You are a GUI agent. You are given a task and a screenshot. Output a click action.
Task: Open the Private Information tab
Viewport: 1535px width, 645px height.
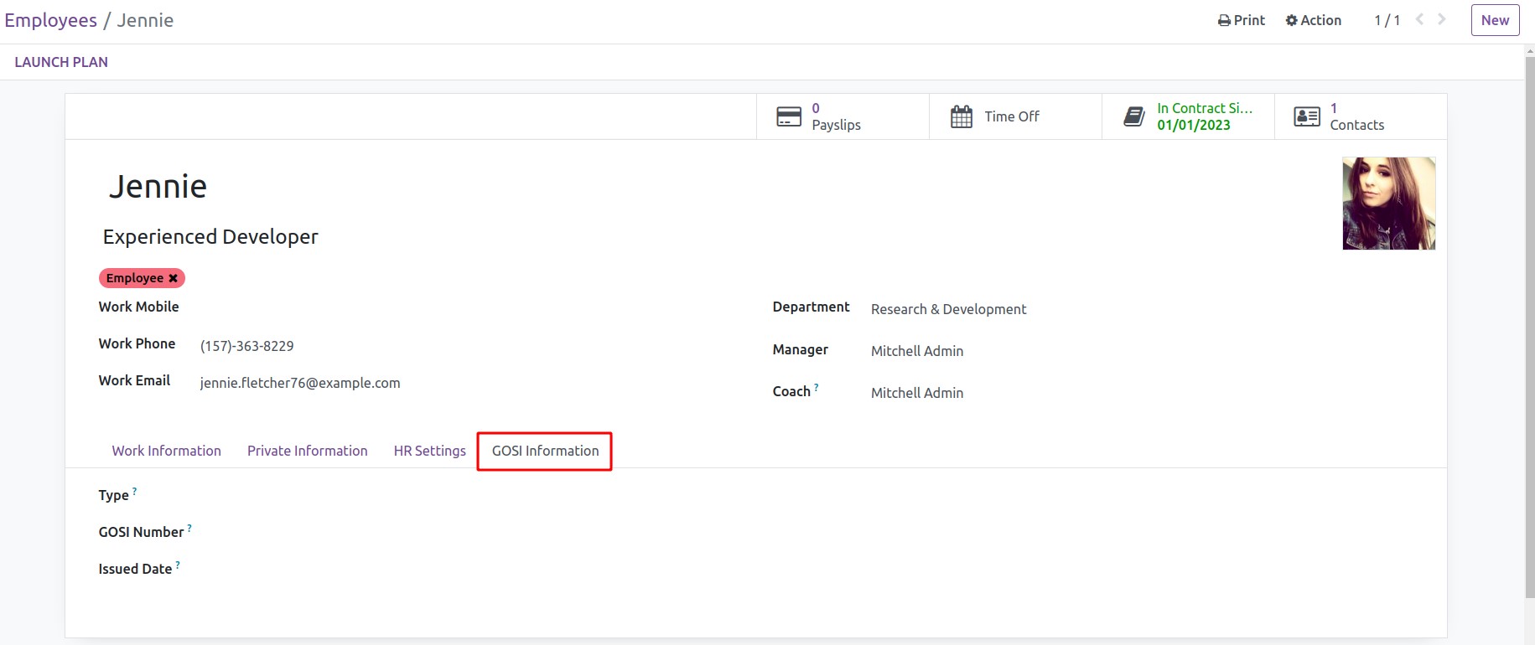pyautogui.click(x=308, y=451)
